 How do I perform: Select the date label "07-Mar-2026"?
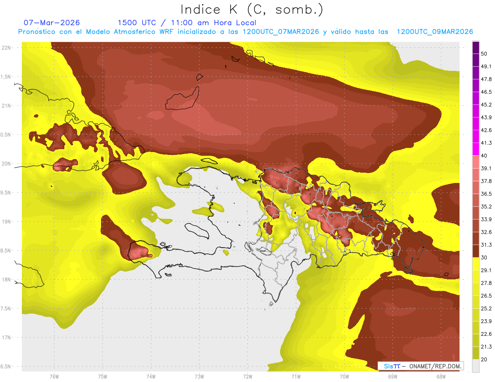[52, 23]
